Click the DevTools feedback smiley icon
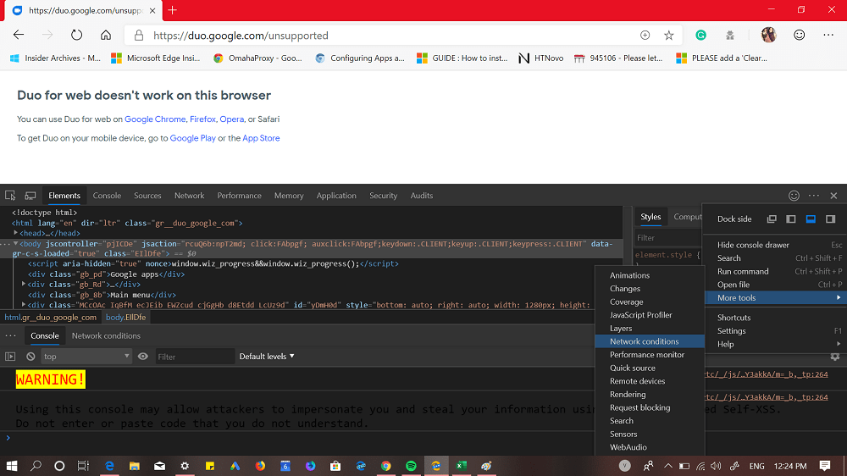Viewport: 847px width, 476px height. click(794, 196)
